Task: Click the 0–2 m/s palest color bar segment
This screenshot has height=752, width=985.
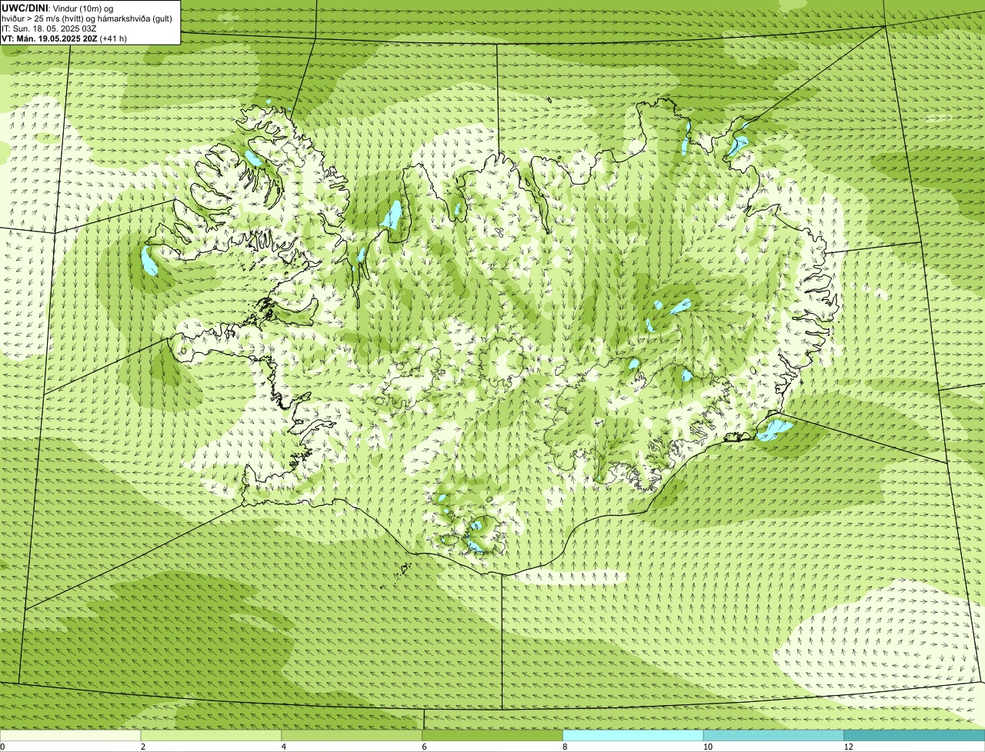Action: point(70,736)
